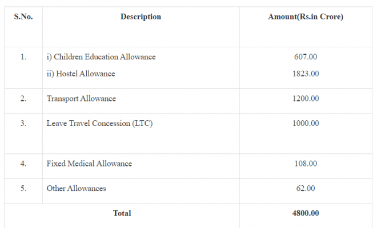This screenshot has width=377, height=228.
Task: Select the Other Allowances cell
Action: tap(77, 188)
